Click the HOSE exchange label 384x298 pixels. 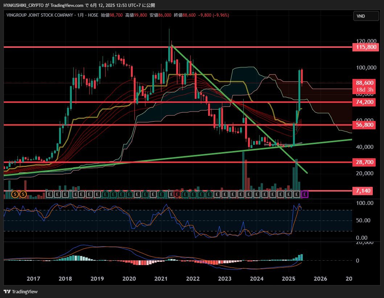tap(93, 15)
